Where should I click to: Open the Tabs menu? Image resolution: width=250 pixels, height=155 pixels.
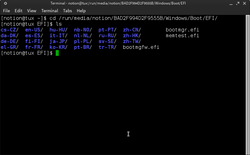67,11
